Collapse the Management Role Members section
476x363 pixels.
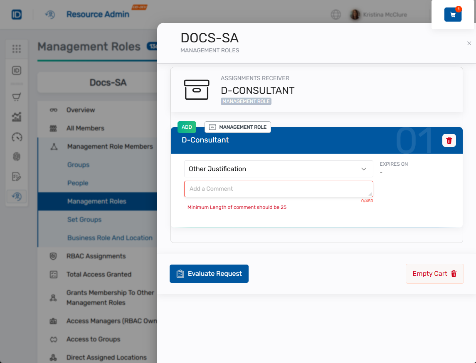point(110,147)
